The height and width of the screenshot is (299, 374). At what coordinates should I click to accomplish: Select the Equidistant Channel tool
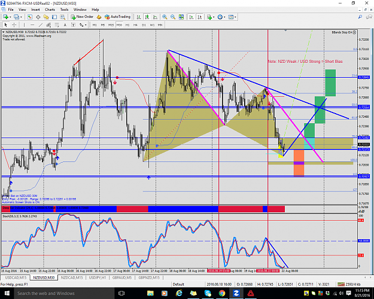point(48,25)
